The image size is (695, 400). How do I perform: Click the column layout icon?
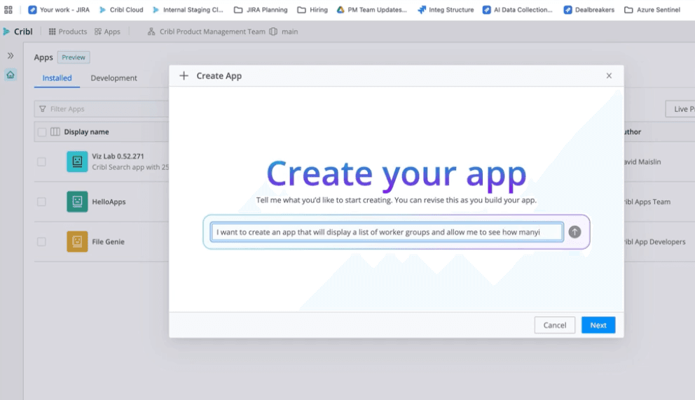click(55, 132)
